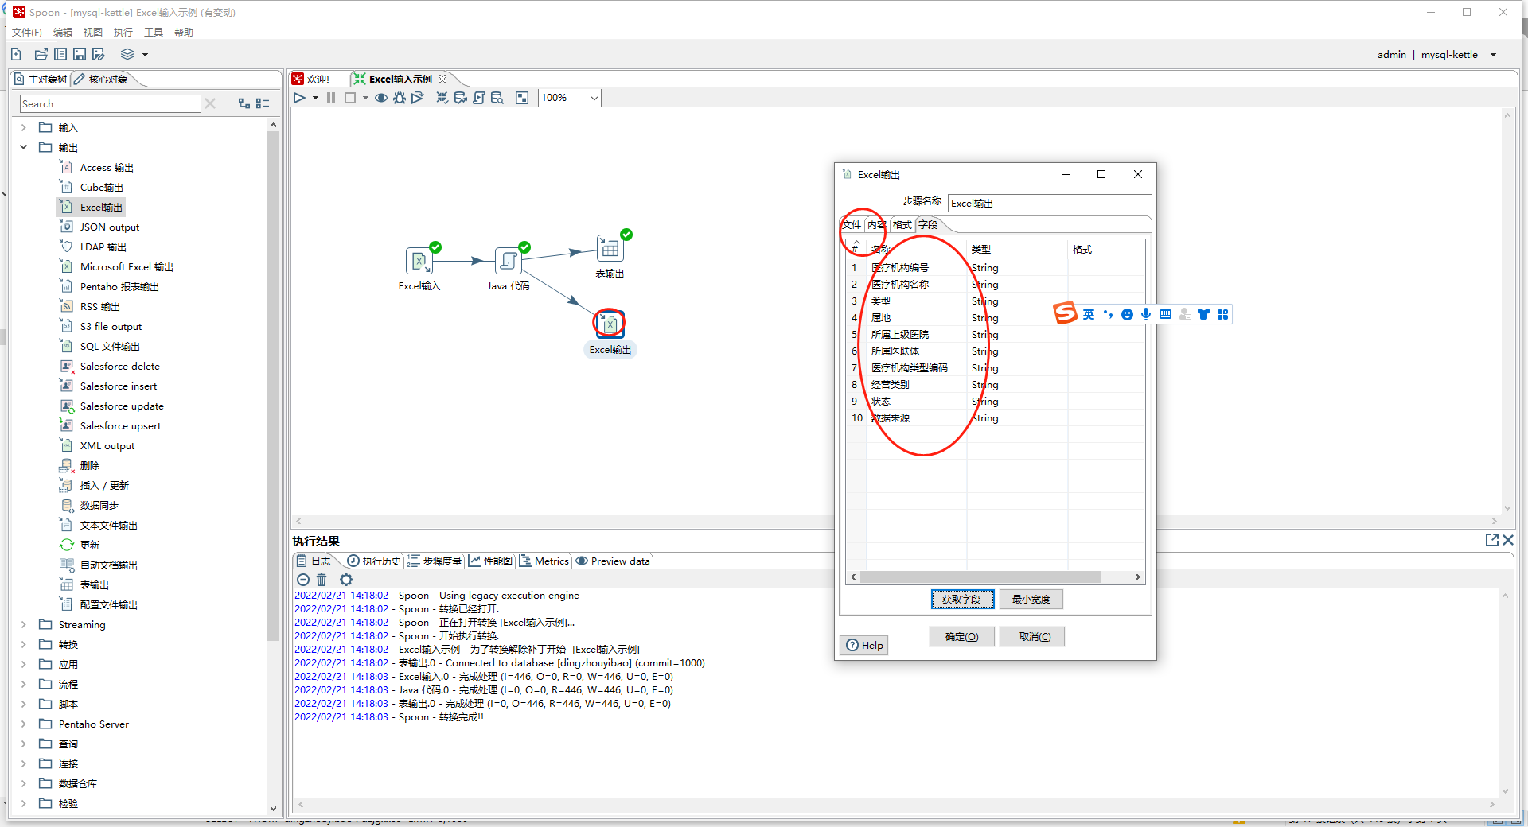1528x827 pixels.
Task: Run the transformation with play icon
Action: (299, 98)
